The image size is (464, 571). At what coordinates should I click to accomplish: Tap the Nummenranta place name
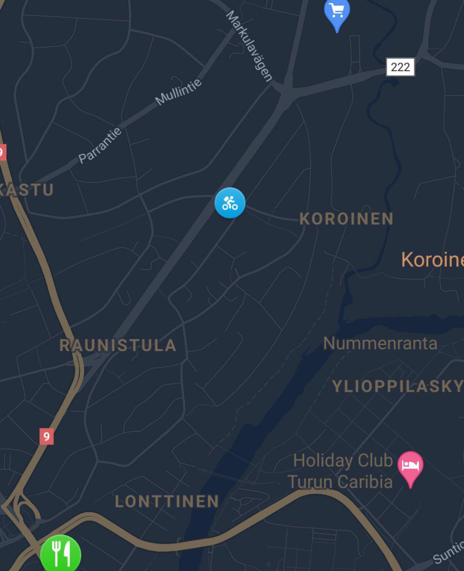coord(380,343)
